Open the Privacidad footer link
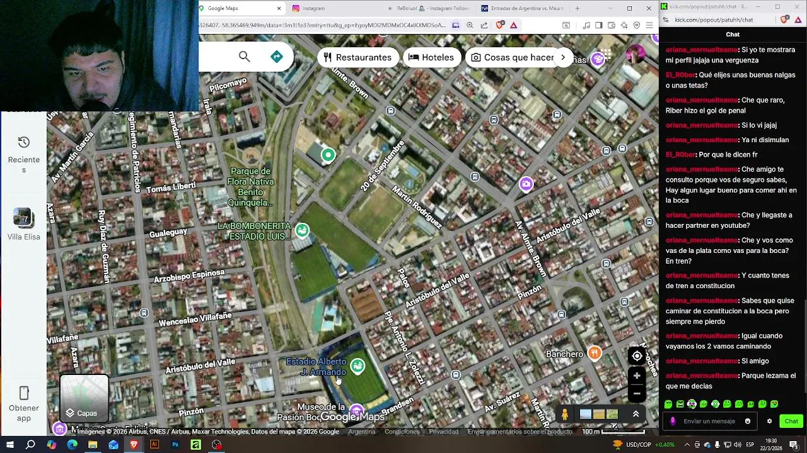The width and height of the screenshot is (807, 453). pyautogui.click(x=444, y=432)
